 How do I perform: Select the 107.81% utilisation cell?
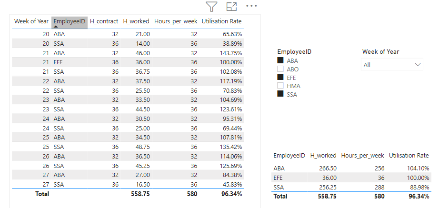tap(231, 138)
